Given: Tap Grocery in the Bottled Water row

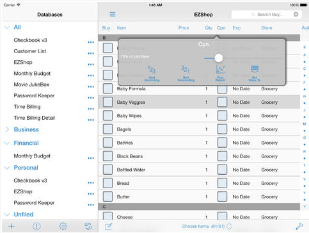Looking at the screenshot, I should (x=269, y=170).
